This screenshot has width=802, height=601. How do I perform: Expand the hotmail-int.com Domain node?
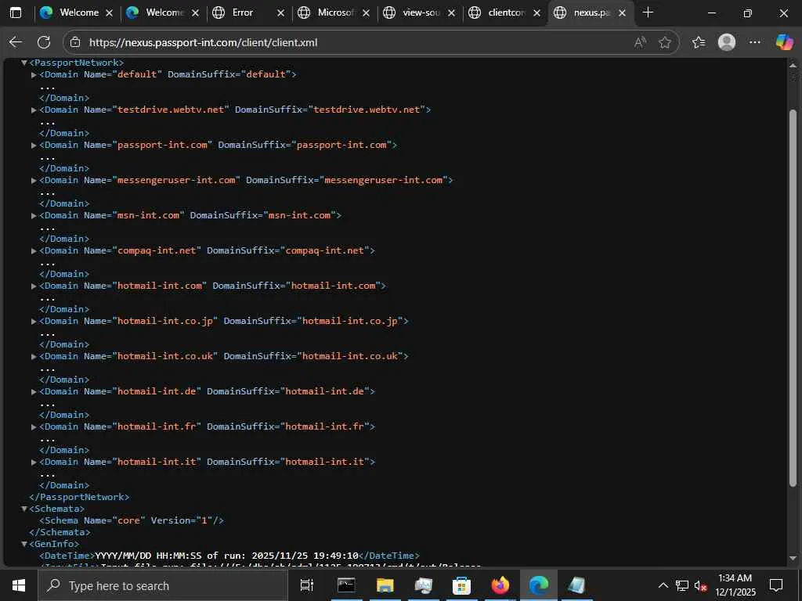(x=34, y=286)
